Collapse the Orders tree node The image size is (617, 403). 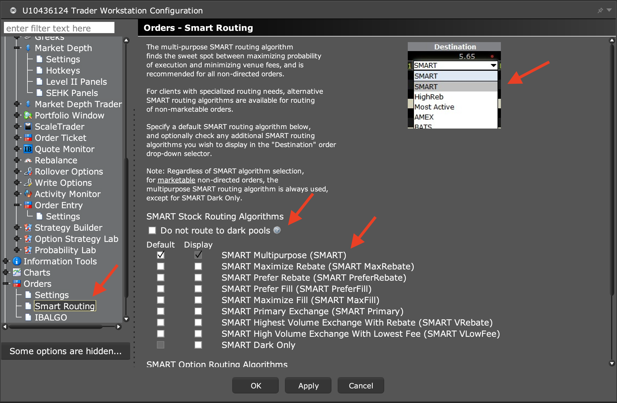click(x=6, y=284)
